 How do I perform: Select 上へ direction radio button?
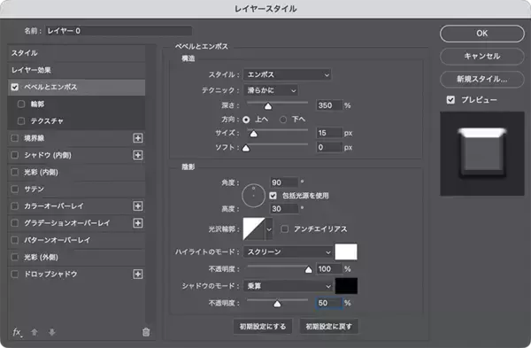[246, 120]
